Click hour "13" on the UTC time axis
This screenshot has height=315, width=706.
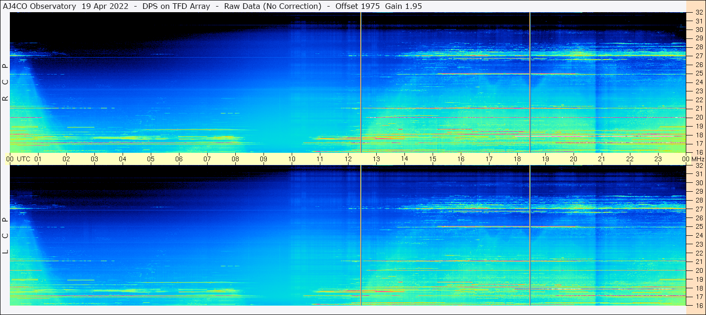[376, 159]
